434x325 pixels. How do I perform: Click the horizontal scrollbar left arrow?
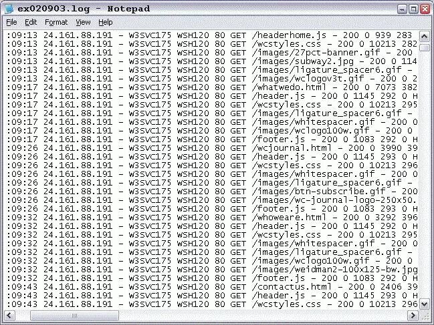[10, 315]
